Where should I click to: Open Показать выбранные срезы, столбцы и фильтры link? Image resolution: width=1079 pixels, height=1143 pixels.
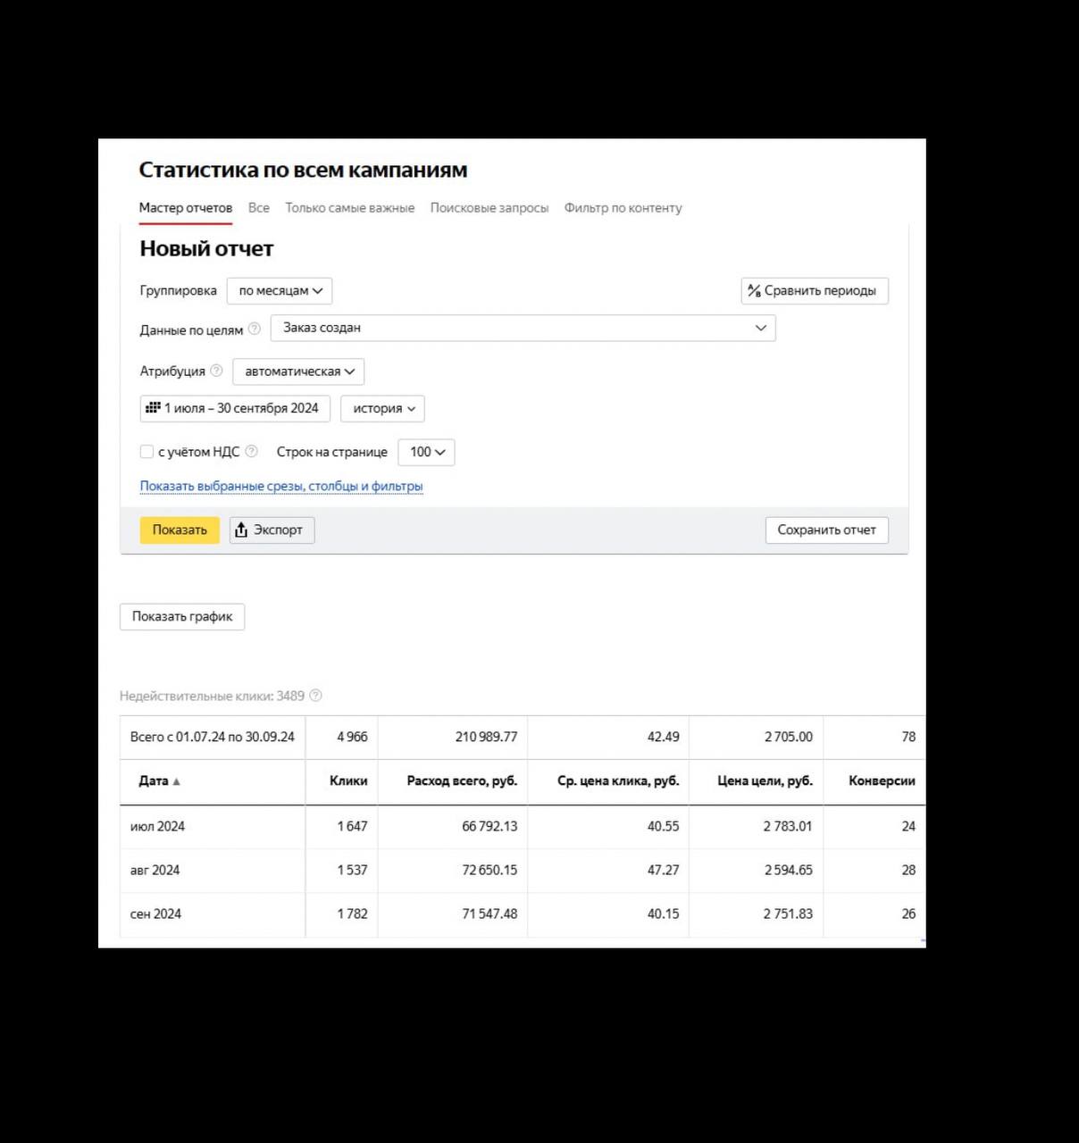[281, 487]
